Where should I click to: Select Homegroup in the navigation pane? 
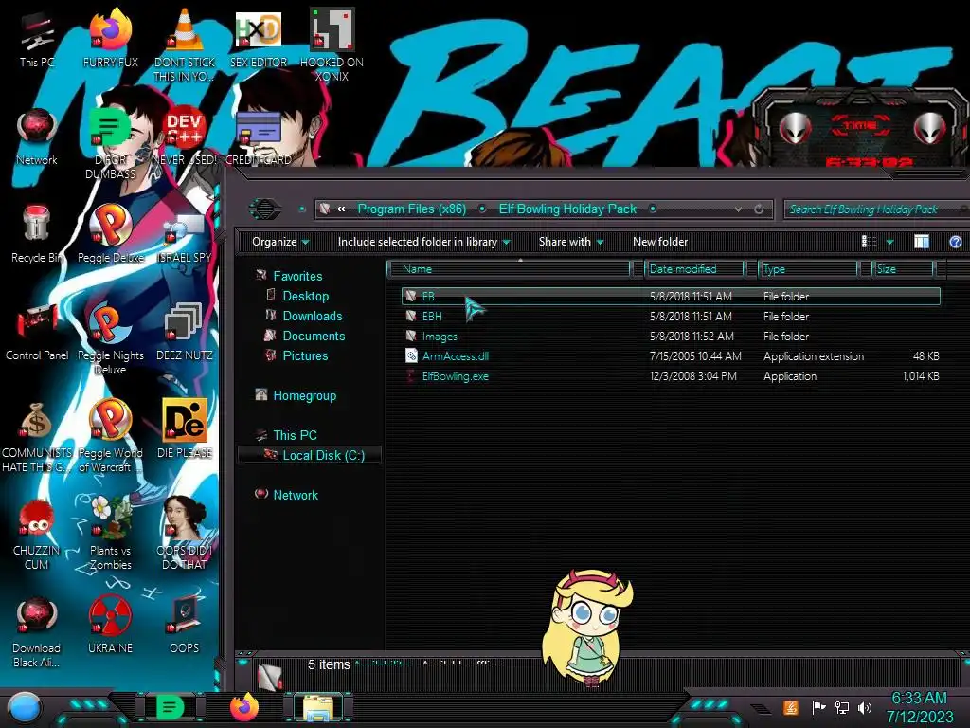(304, 395)
